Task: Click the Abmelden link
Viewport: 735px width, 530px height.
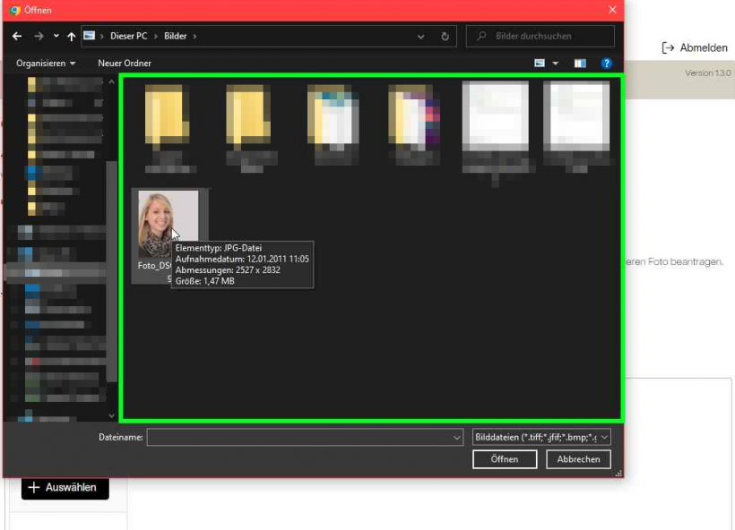Action: click(695, 47)
